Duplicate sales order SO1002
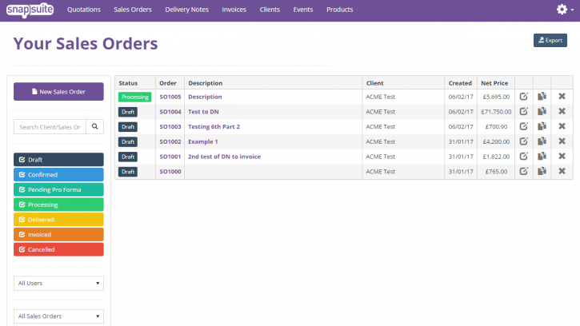 point(542,141)
